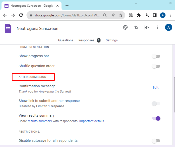Click the 'Disabled by Limit to 1 response' text
The width and height of the screenshot is (175, 147).
(x=41, y=106)
